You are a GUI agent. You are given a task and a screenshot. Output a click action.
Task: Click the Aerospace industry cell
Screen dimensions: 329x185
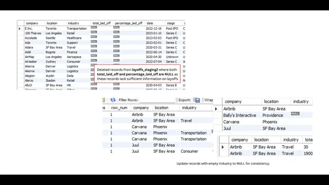click(x=74, y=57)
